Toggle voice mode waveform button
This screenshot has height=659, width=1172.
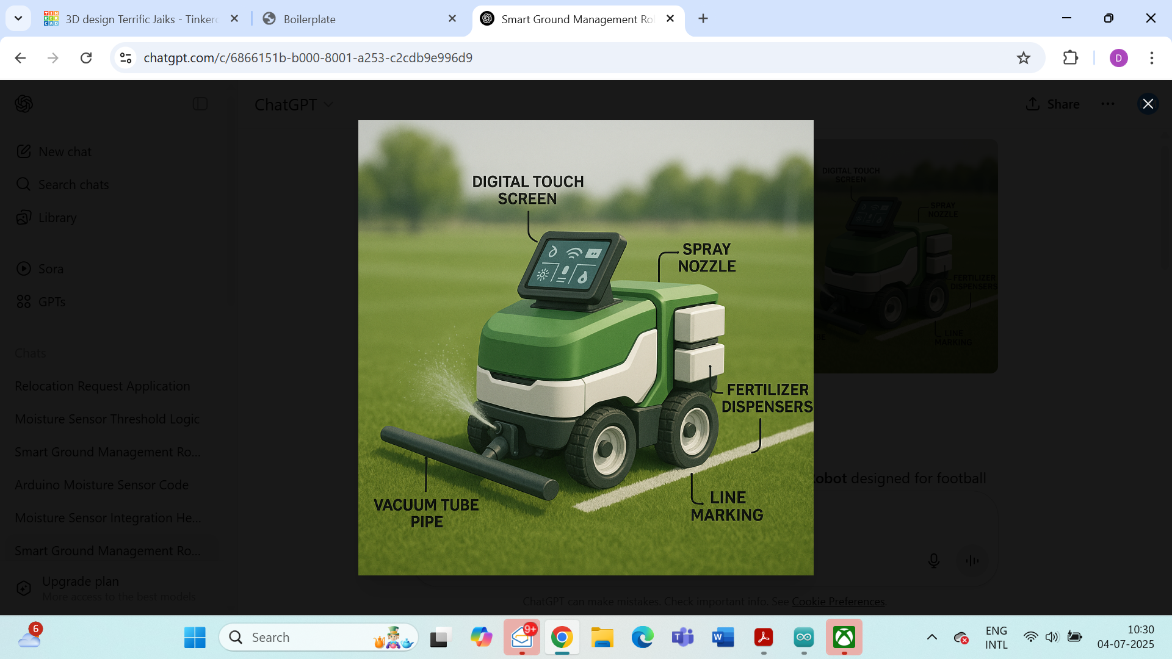[x=972, y=560]
